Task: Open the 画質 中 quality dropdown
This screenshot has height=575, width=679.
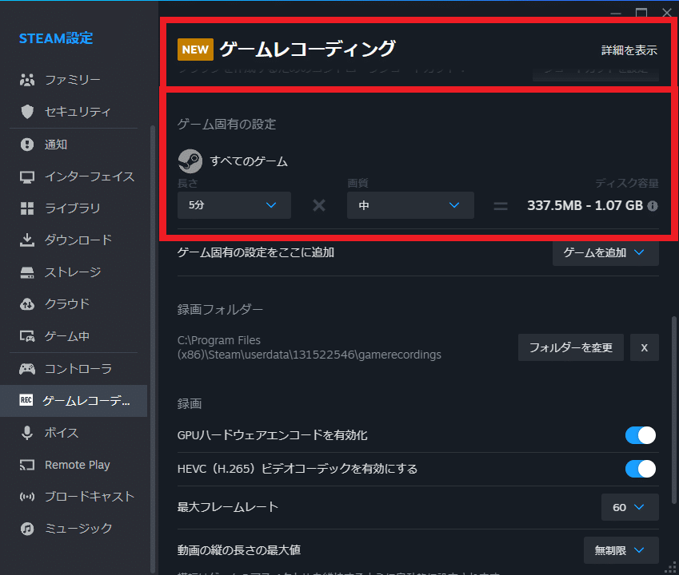Action: point(410,205)
